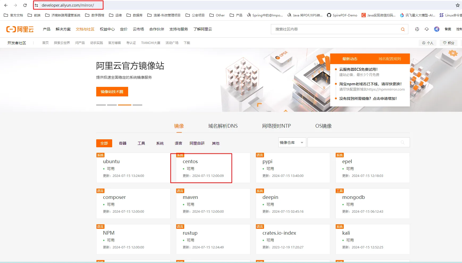Select the 容器 category filter
Viewport: 462px width, 263px height.
click(123, 143)
